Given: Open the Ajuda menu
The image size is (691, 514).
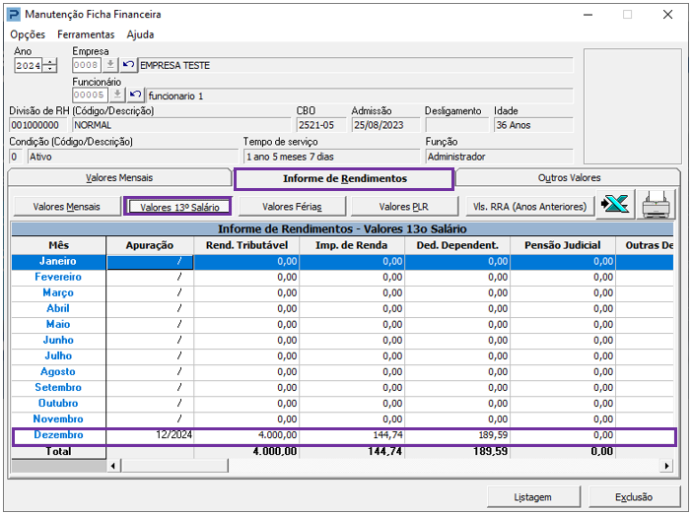Looking at the screenshot, I should (x=140, y=34).
